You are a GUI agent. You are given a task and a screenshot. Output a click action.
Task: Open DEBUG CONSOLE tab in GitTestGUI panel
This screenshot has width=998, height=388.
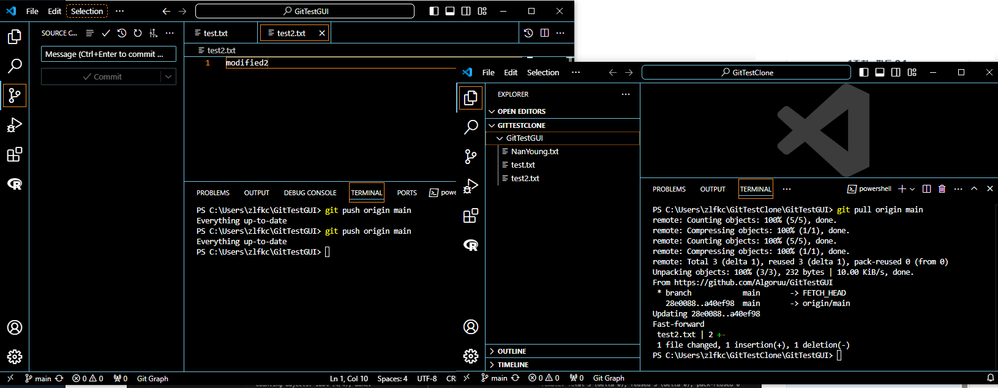[x=310, y=193]
